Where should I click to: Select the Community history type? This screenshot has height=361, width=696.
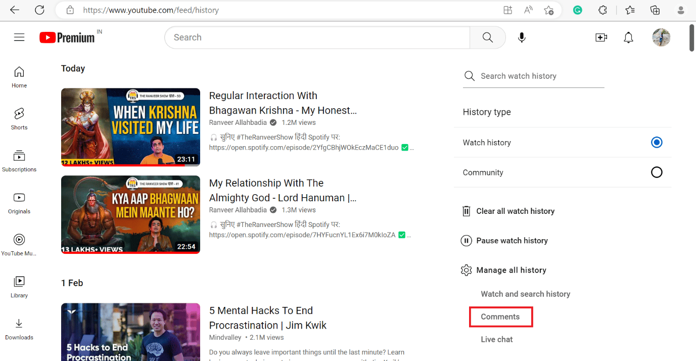pyautogui.click(x=657, y=172)
